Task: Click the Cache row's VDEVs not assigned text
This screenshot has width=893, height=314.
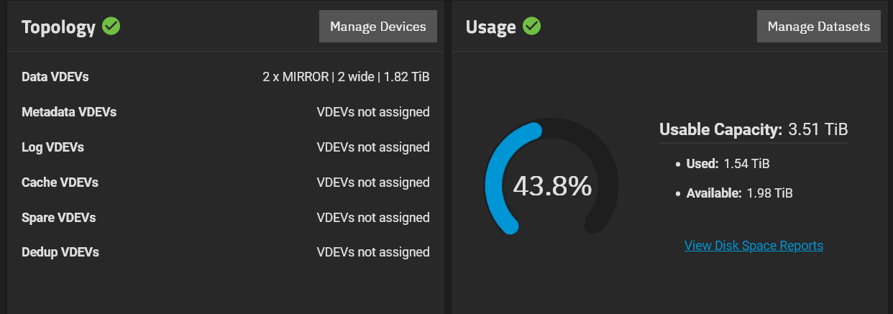Action: click(x=373, y=183)
